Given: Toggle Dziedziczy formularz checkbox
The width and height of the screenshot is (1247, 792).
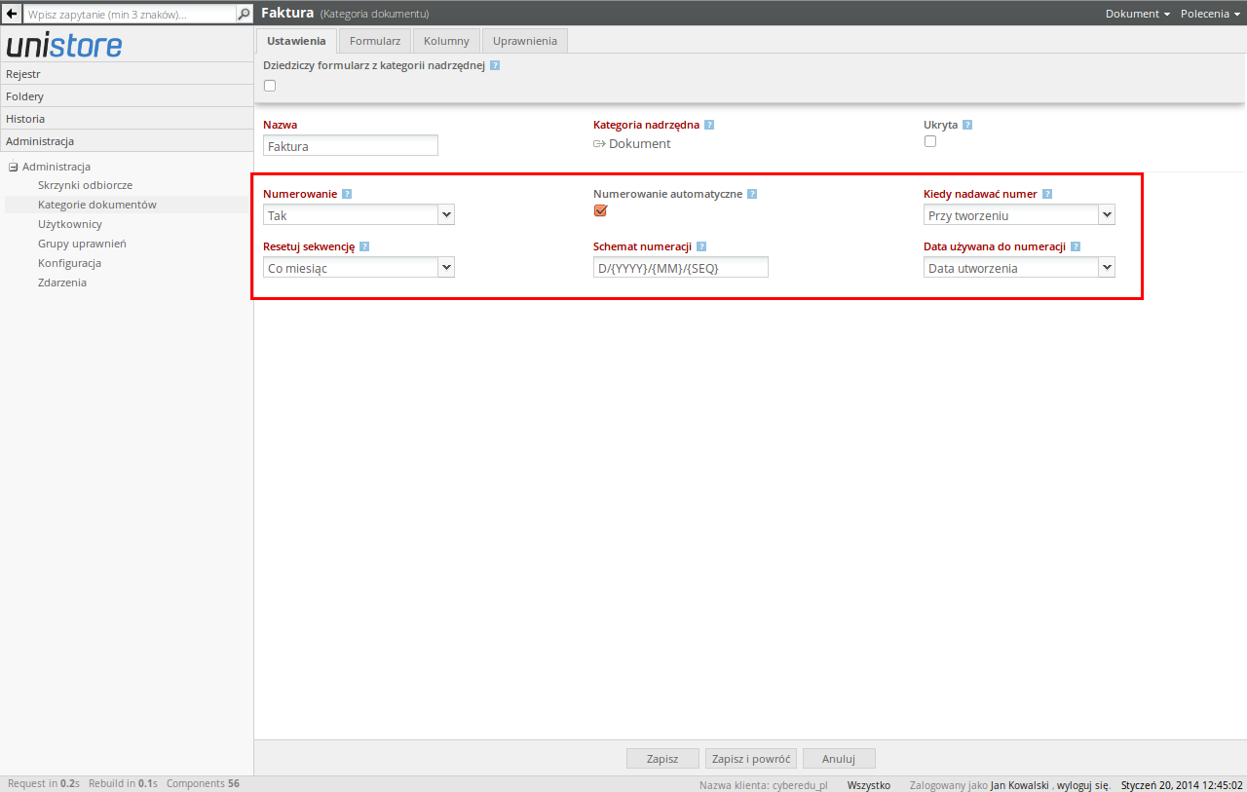Looking at the screenshot, I should (x=270, y=85).
